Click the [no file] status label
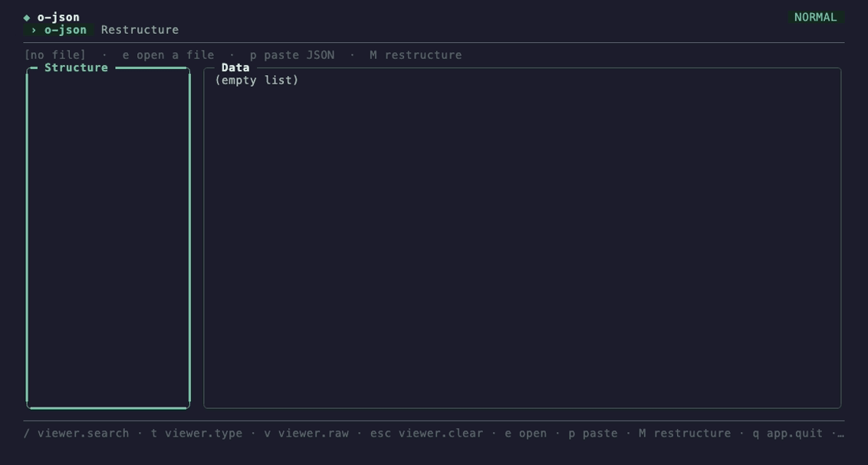 coord(54,55)
